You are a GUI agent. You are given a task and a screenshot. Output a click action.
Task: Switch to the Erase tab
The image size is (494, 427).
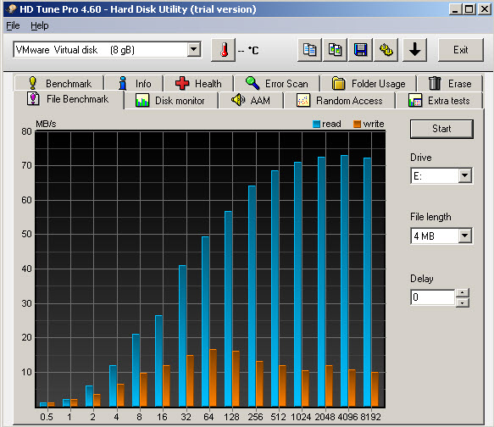[450, 83]
